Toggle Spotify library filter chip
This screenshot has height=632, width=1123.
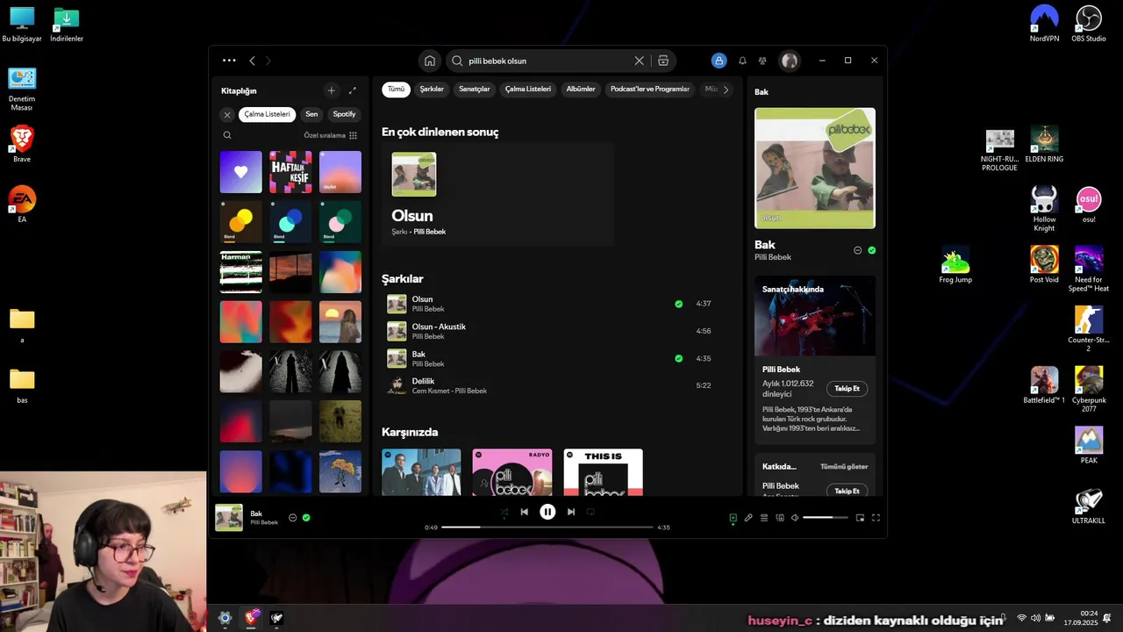pyautogui.click(x=345, y=114)
